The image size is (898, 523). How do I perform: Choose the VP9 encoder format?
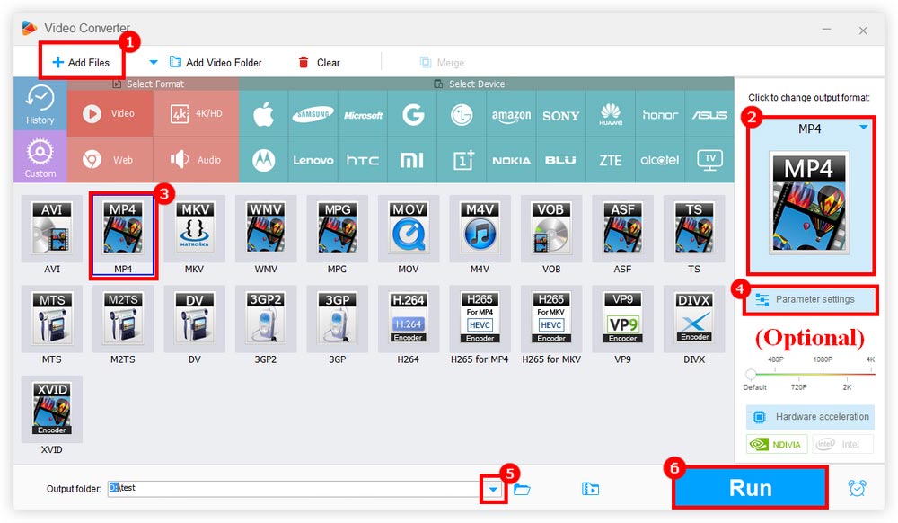tap(622, 319)
